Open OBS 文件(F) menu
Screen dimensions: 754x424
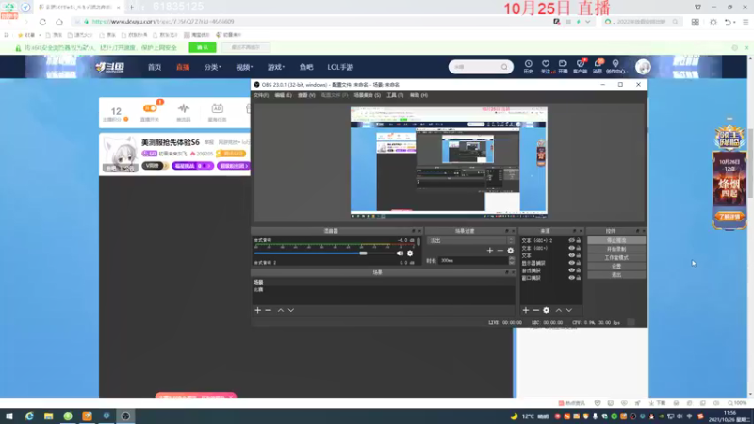261,95
